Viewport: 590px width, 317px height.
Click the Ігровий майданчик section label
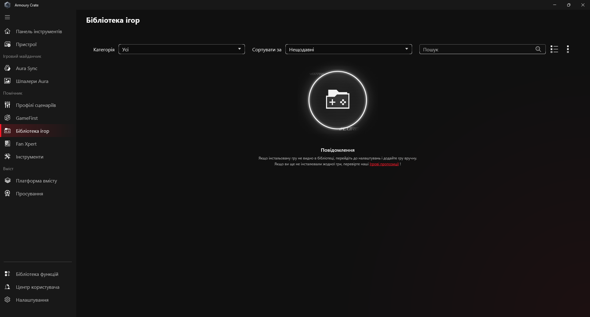coord(22,57)
